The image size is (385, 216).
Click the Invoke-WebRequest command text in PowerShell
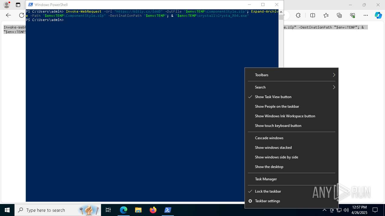84,11
